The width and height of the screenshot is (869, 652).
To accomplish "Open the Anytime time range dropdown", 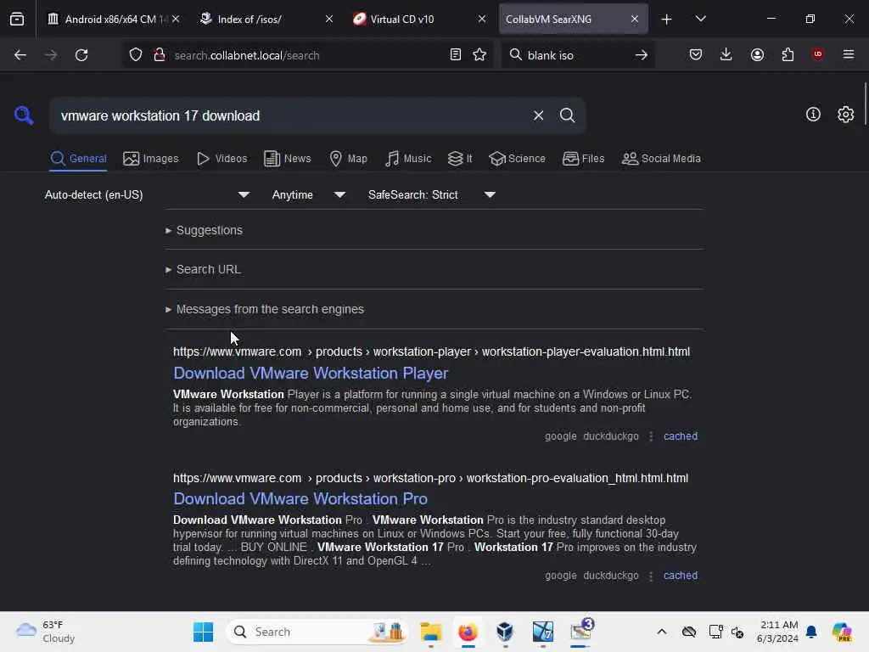I will 309,194.
